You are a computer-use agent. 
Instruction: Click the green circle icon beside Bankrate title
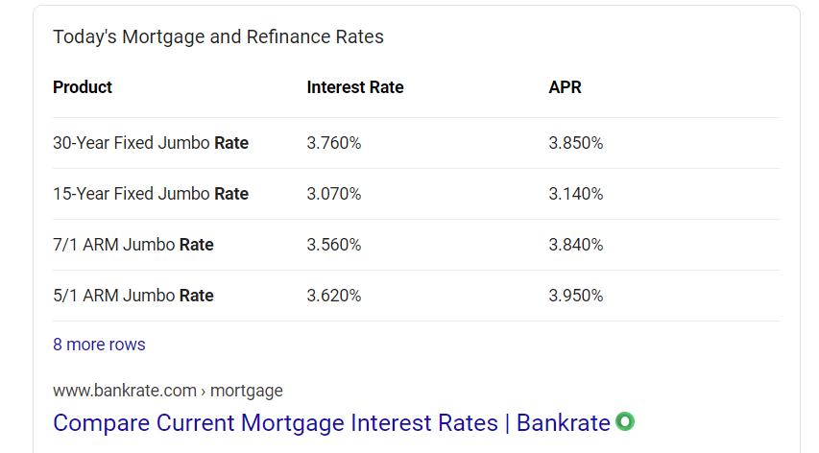click(x=625, y=421)
